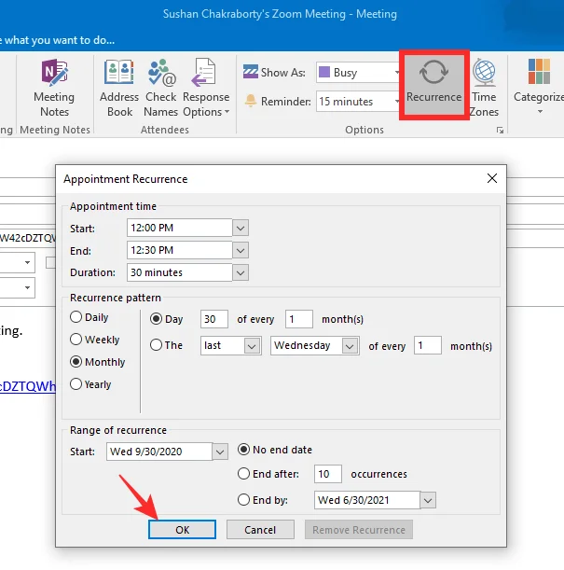564x570 pixels.
Task: Select the Daily recurrence pattern
Action: point(76,317)
